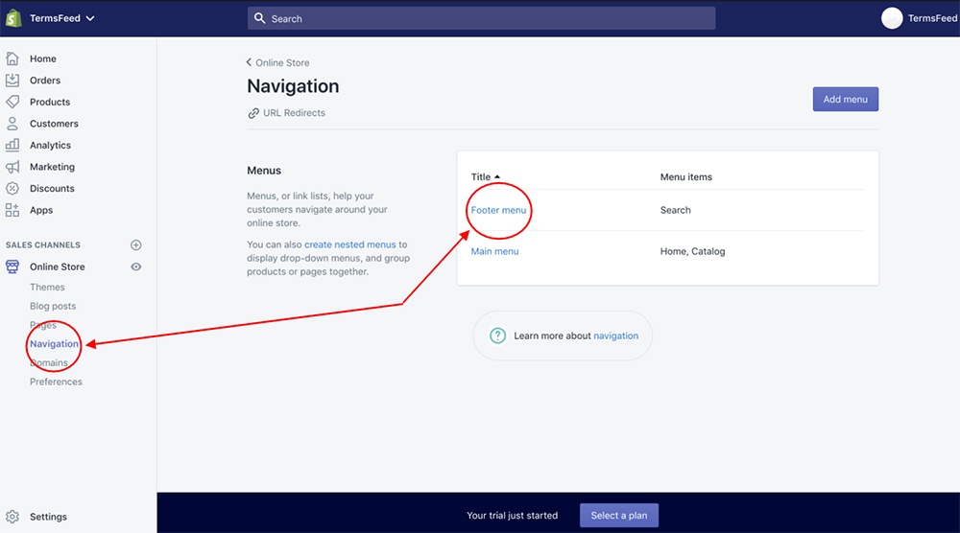Open the Products section
The width and height of the screenshot is (960, 533).
[x=50, y=102]
